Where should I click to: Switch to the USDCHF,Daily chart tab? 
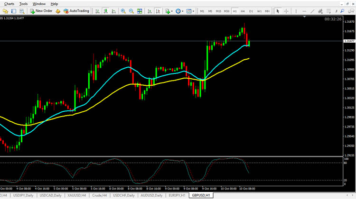pyautogui.click(x=124, y=195)
